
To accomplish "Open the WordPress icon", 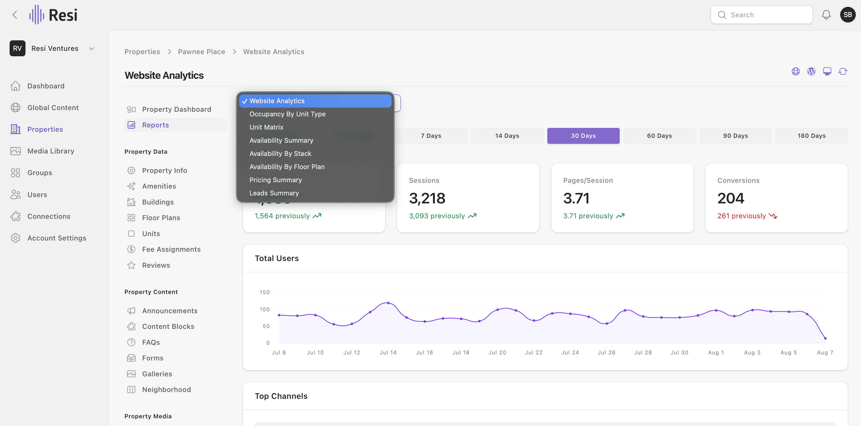I will [x=811, y=71].
